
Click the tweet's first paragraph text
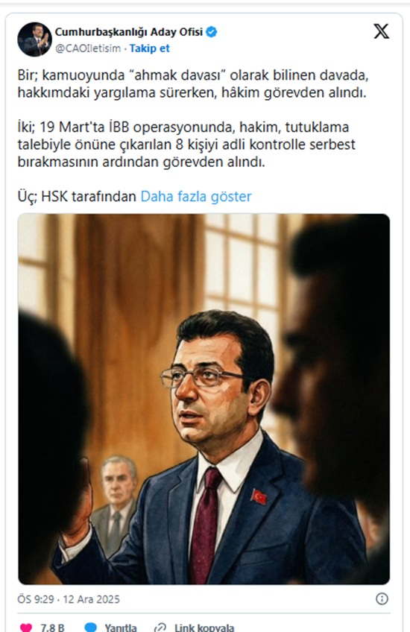point(193,83)
